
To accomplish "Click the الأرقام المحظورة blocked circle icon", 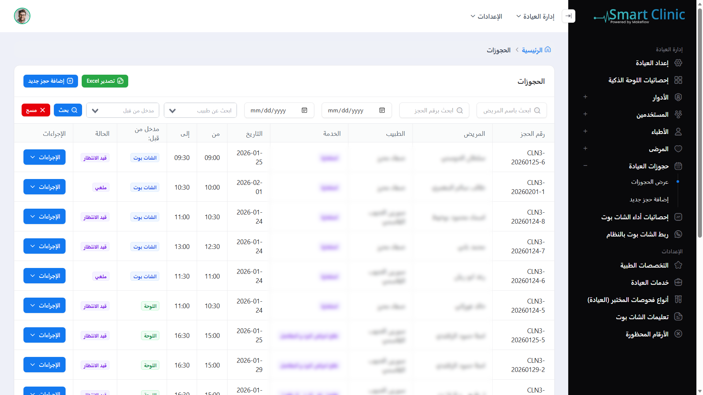I will (x=678, y=334).
